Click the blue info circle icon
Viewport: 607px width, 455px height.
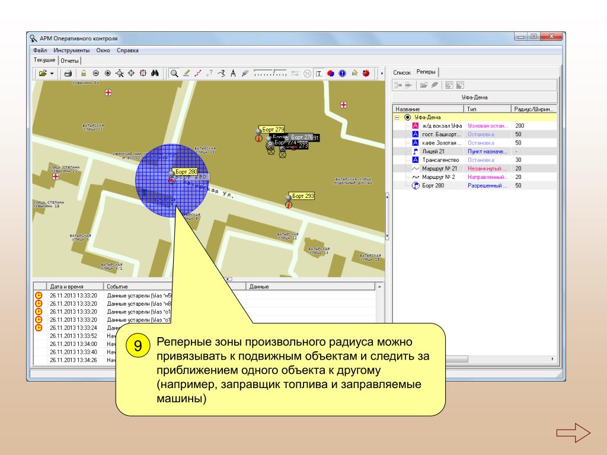[x=342, y=73]
